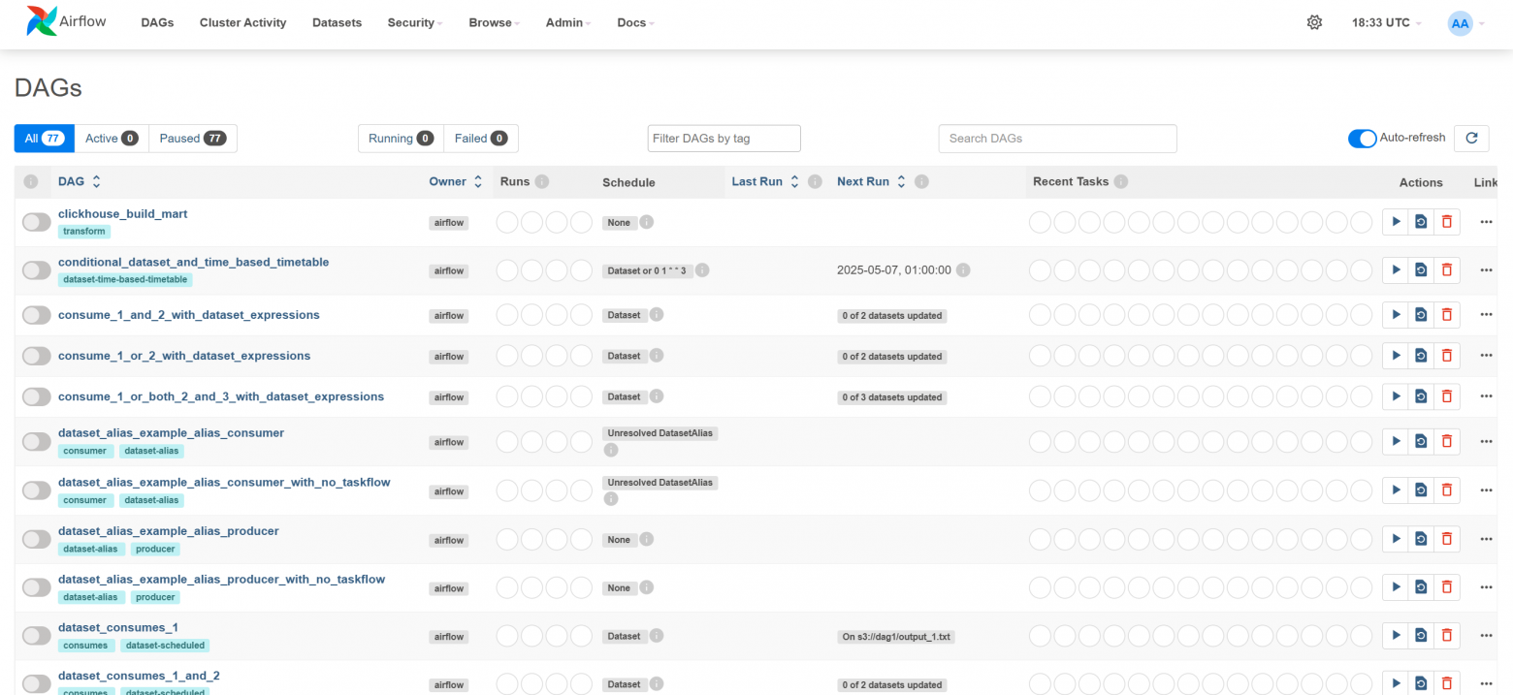Click 'Dataset or 0 1 * * 3' schedule badge
The height and width of the screenshot is (695, 1513).
coord(647,270)
